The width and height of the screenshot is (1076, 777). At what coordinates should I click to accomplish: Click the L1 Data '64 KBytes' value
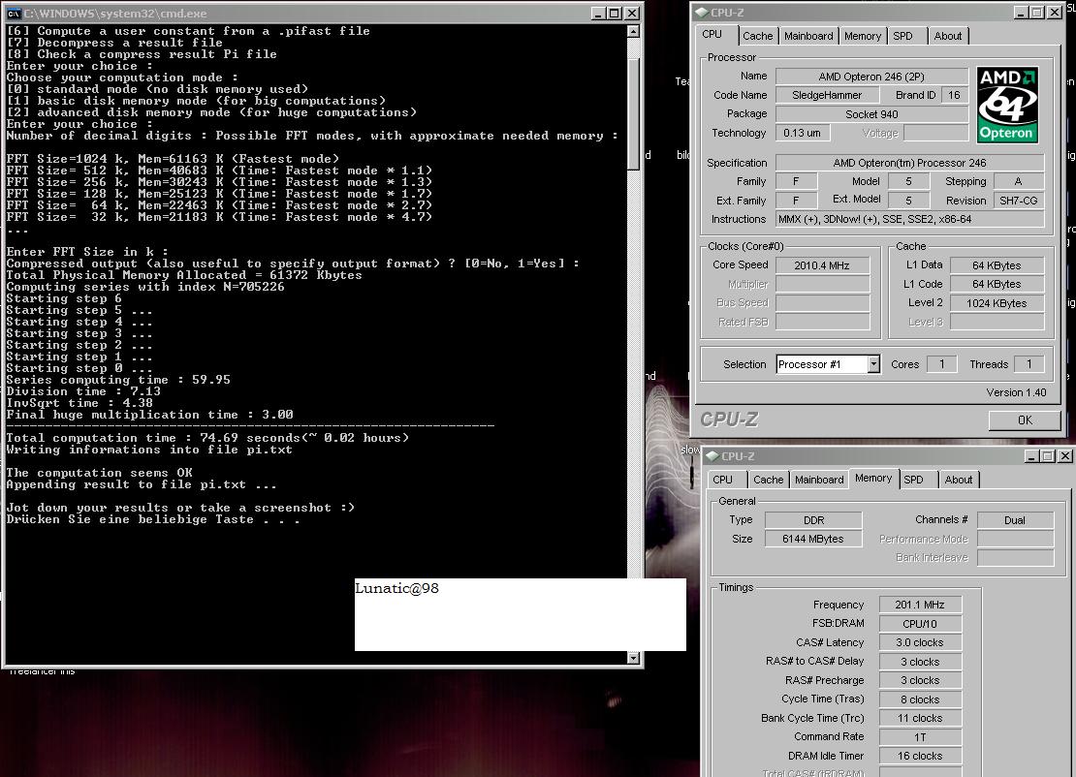997,265
